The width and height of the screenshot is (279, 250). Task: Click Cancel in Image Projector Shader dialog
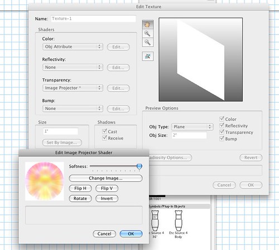pos(104,234)
